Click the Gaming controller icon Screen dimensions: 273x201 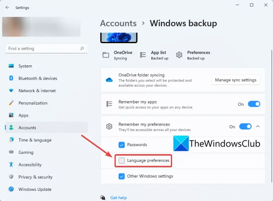[11, 152]
